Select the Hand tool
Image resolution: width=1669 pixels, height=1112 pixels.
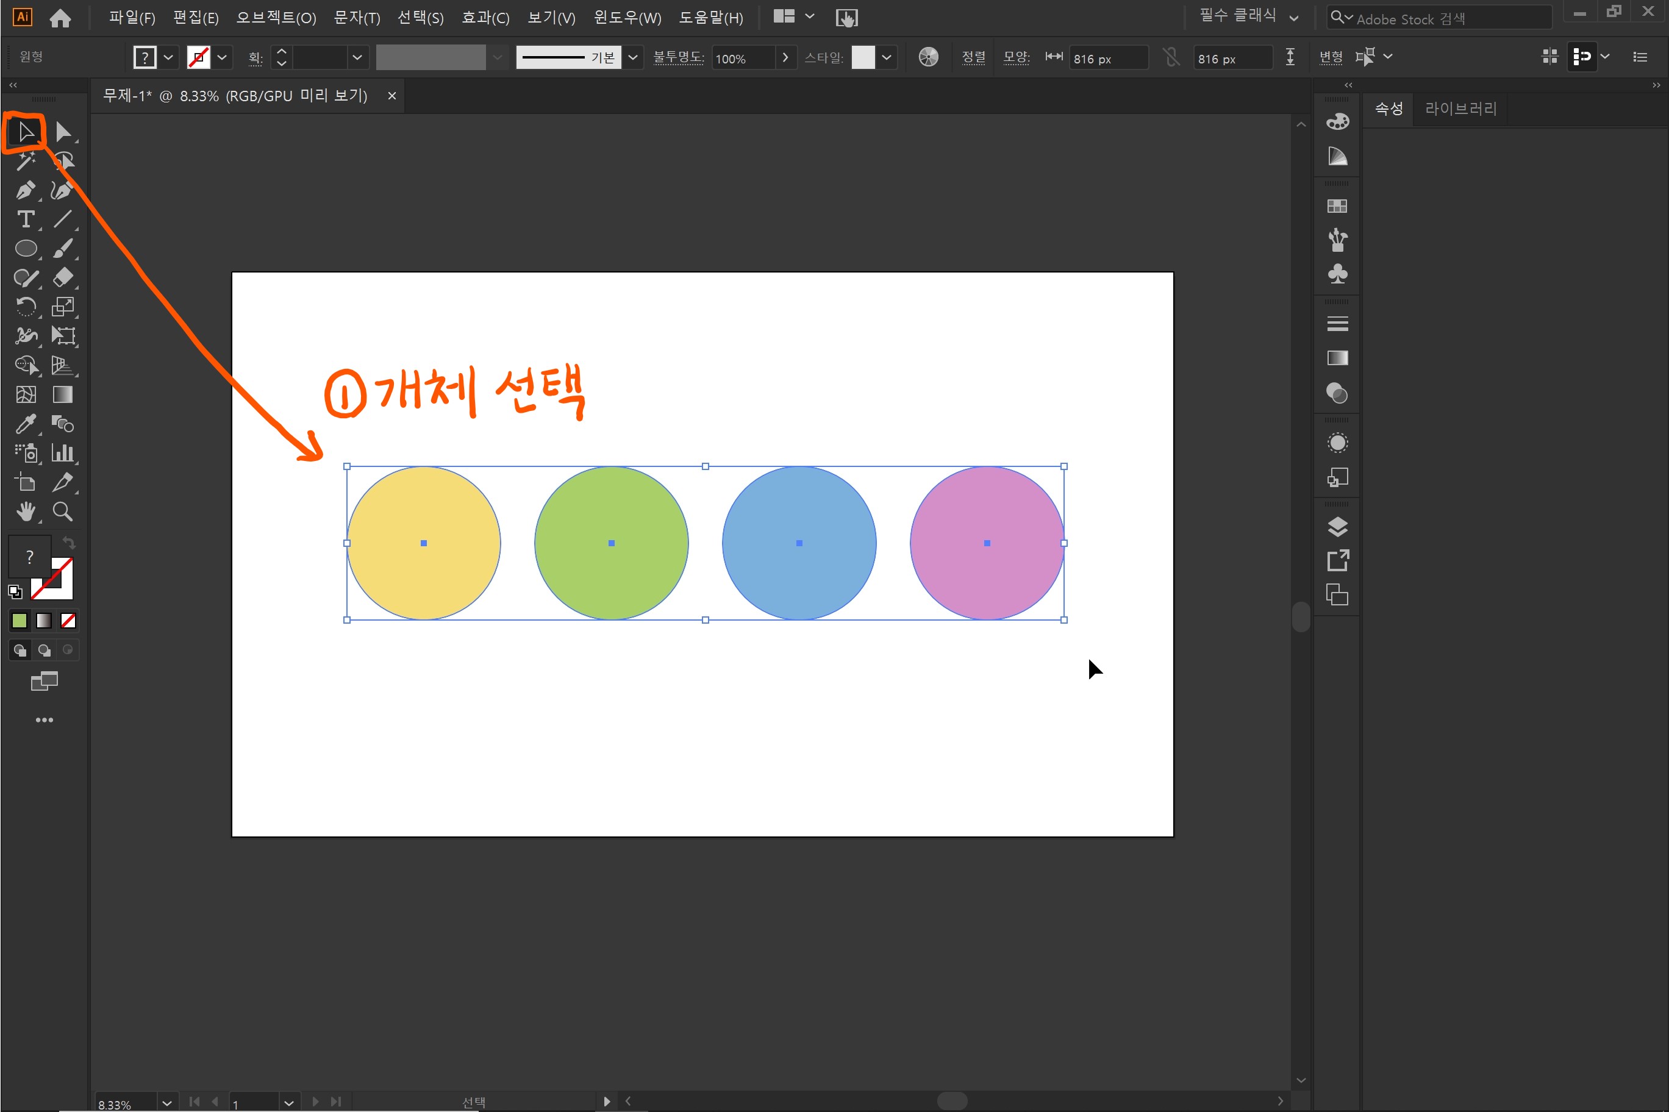coord(26,512)
